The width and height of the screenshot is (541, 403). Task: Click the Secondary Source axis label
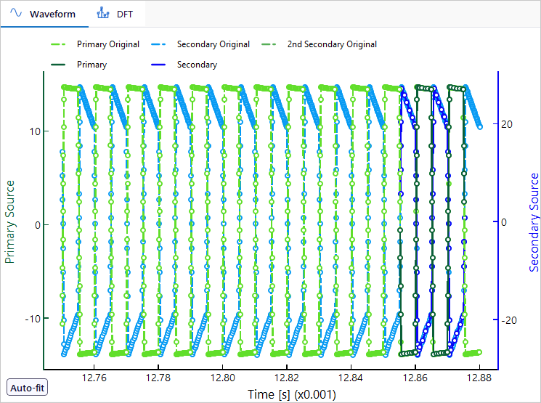(x=534, y=222)
